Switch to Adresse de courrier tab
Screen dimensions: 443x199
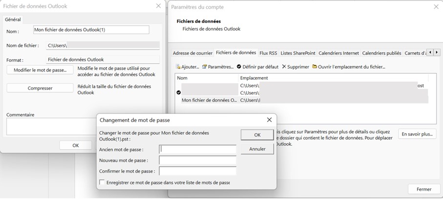tap(192, 53)
